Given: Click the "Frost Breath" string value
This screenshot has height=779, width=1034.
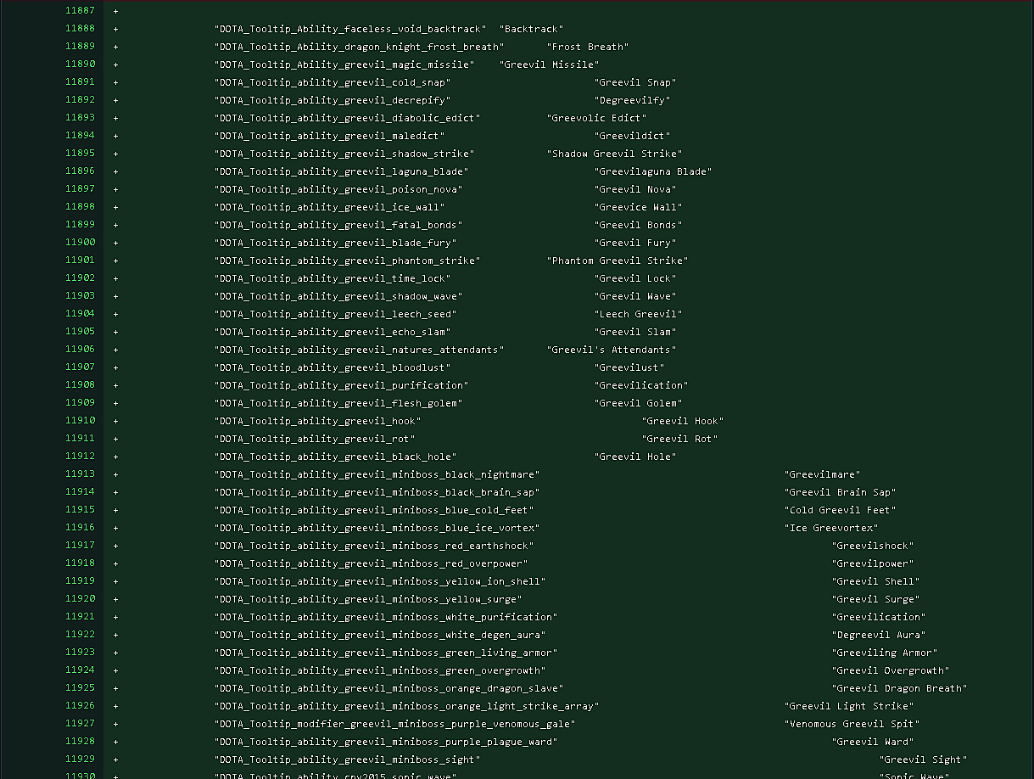Looking at the screenshot, I should tap(588, 47).
